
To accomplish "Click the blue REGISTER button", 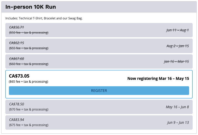I will click(x=99, y=91).
